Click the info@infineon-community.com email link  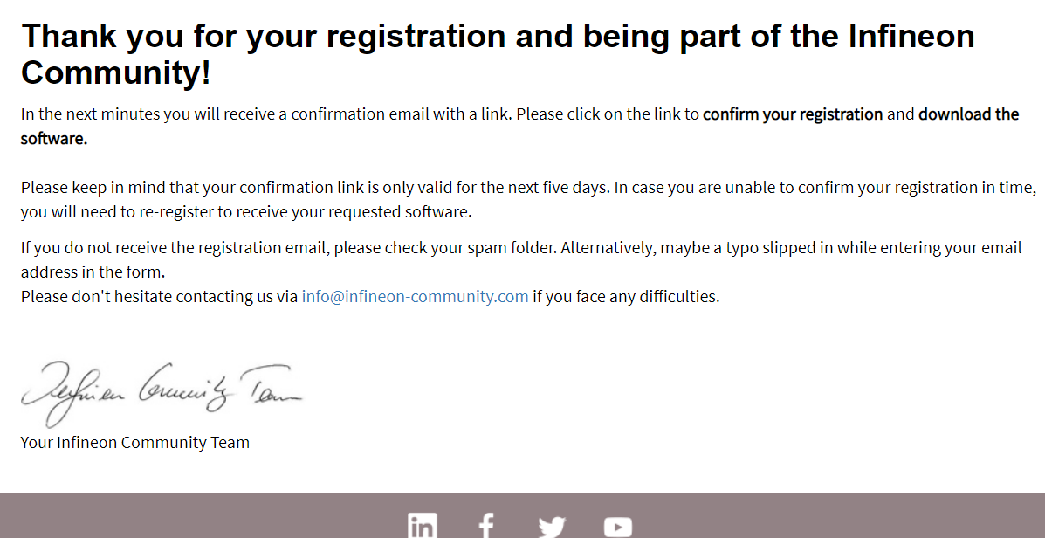(415, 297)
